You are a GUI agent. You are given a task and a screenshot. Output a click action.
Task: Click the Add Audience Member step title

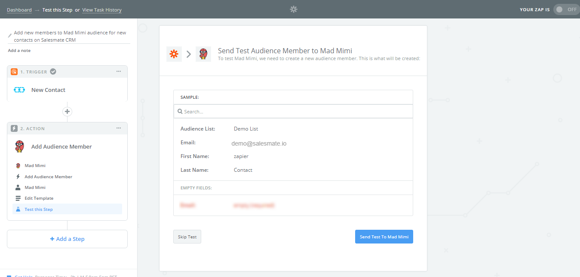click(61, 146)
